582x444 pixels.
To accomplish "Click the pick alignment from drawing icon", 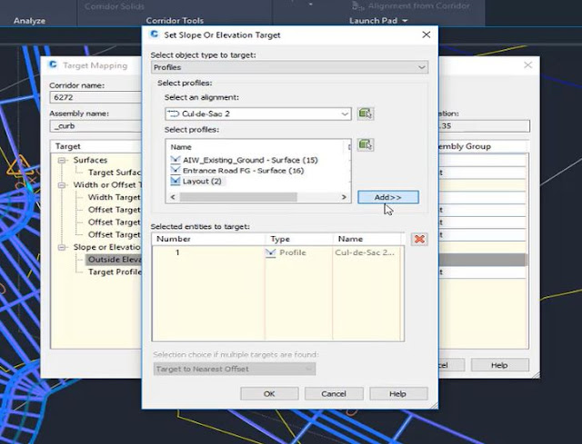I will coord(366,113).
